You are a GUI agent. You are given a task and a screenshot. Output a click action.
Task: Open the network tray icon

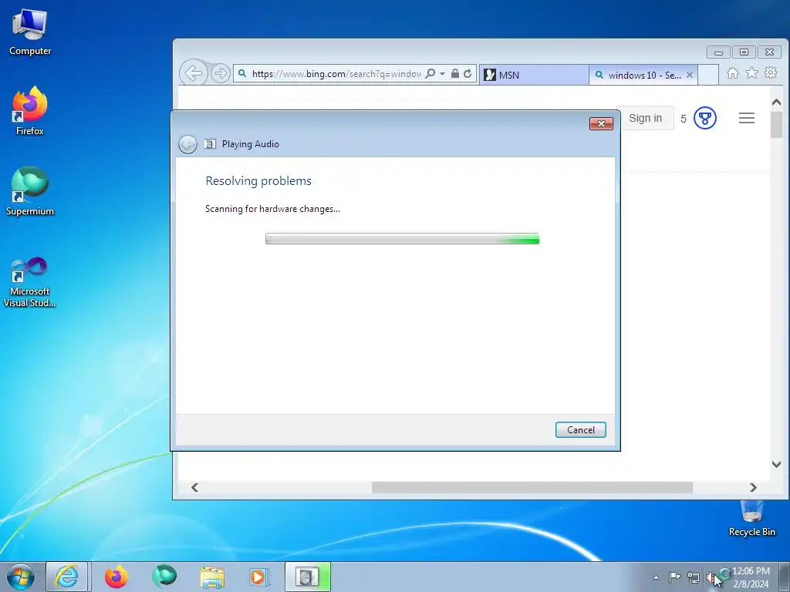[x=694, y=578]
